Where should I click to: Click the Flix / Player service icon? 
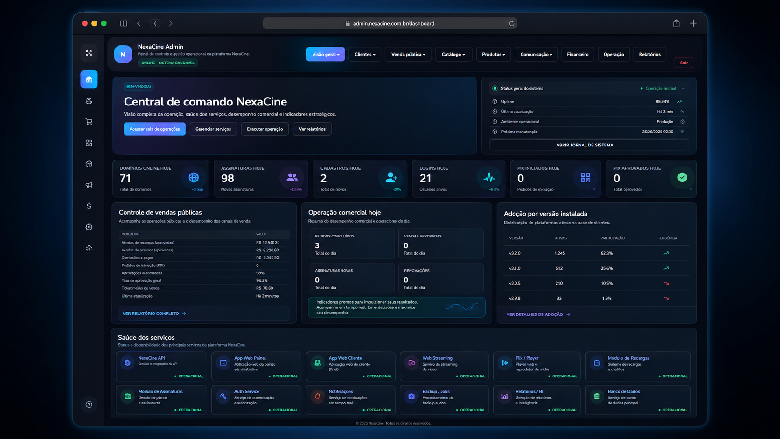click(504, 362)
